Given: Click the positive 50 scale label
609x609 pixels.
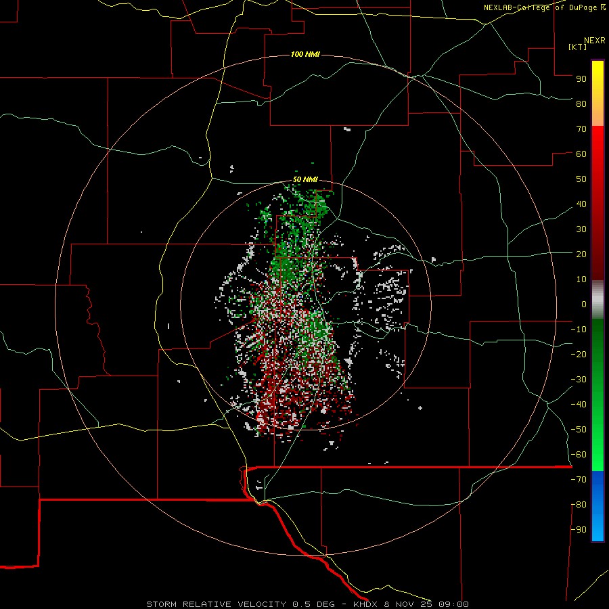Looking at the screenshot, I should click(x=581, y=179).
